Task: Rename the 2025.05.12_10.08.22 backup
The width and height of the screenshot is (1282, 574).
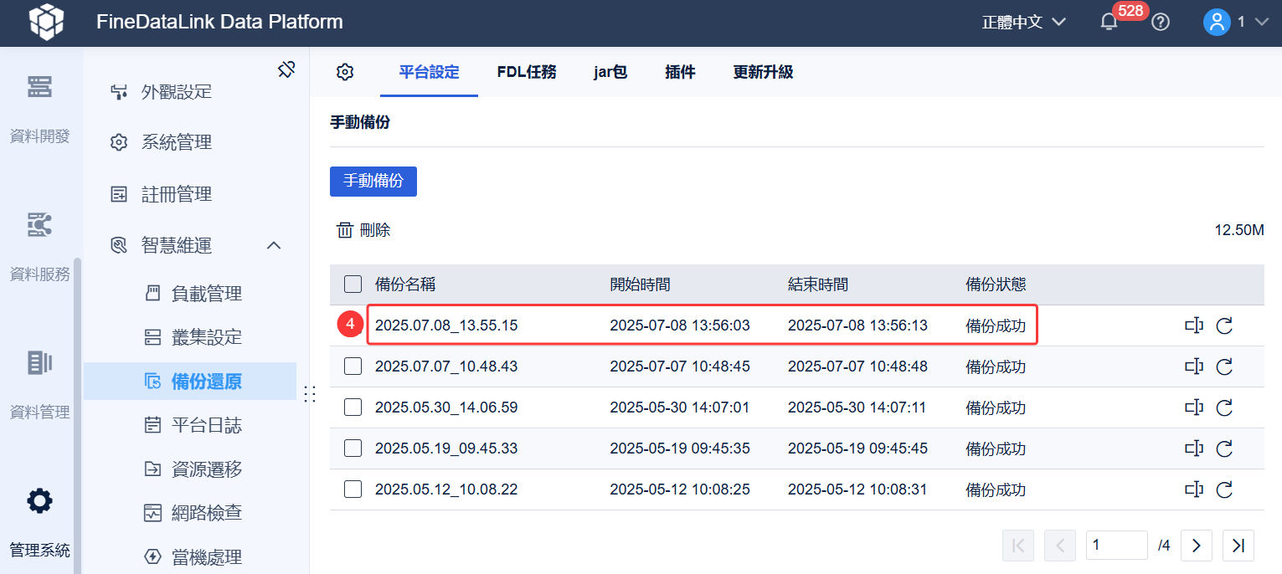Action: [x=1194, y=489]
